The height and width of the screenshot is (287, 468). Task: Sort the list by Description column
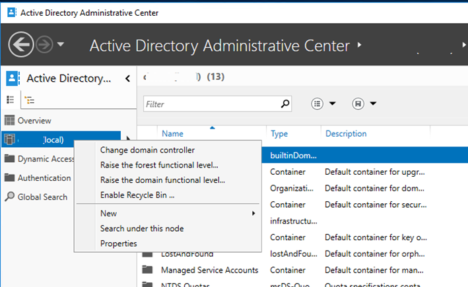[x=346, y=133]
